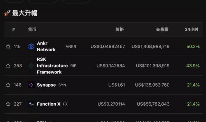Screen dimensions: 206x122
Task: Sort by the 价格 column header
Action: point(119,29)
